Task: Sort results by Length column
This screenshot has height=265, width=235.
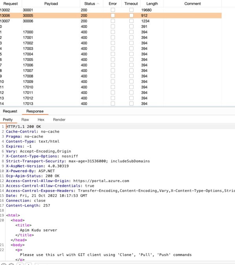Action: 152,4
